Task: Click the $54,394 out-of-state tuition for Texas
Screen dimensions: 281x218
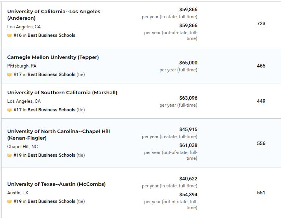Action: pos(188,195)
